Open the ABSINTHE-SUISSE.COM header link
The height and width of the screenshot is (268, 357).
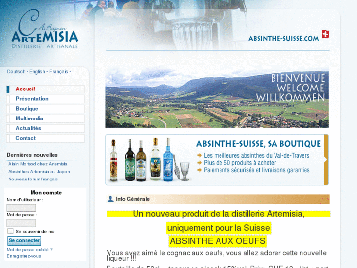[283, 38]
